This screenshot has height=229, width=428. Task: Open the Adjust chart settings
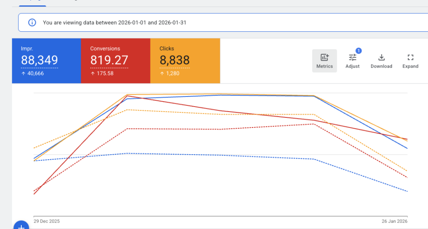coord(352,61)
